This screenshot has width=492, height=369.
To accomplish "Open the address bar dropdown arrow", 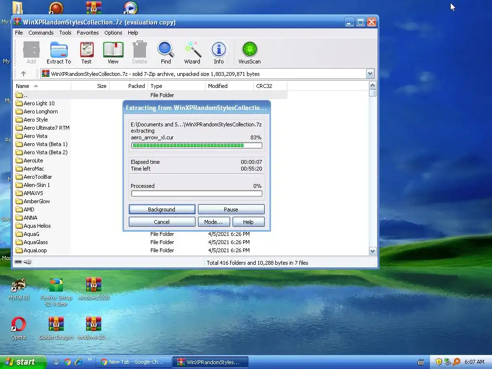I will [x=370, y=74].
